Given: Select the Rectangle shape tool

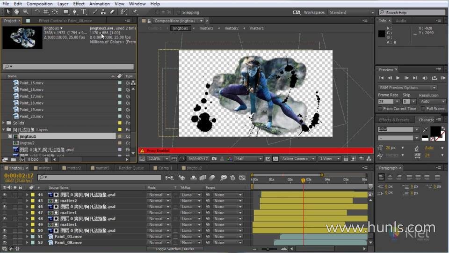Looking at the screenshot, I should [66, 12].
